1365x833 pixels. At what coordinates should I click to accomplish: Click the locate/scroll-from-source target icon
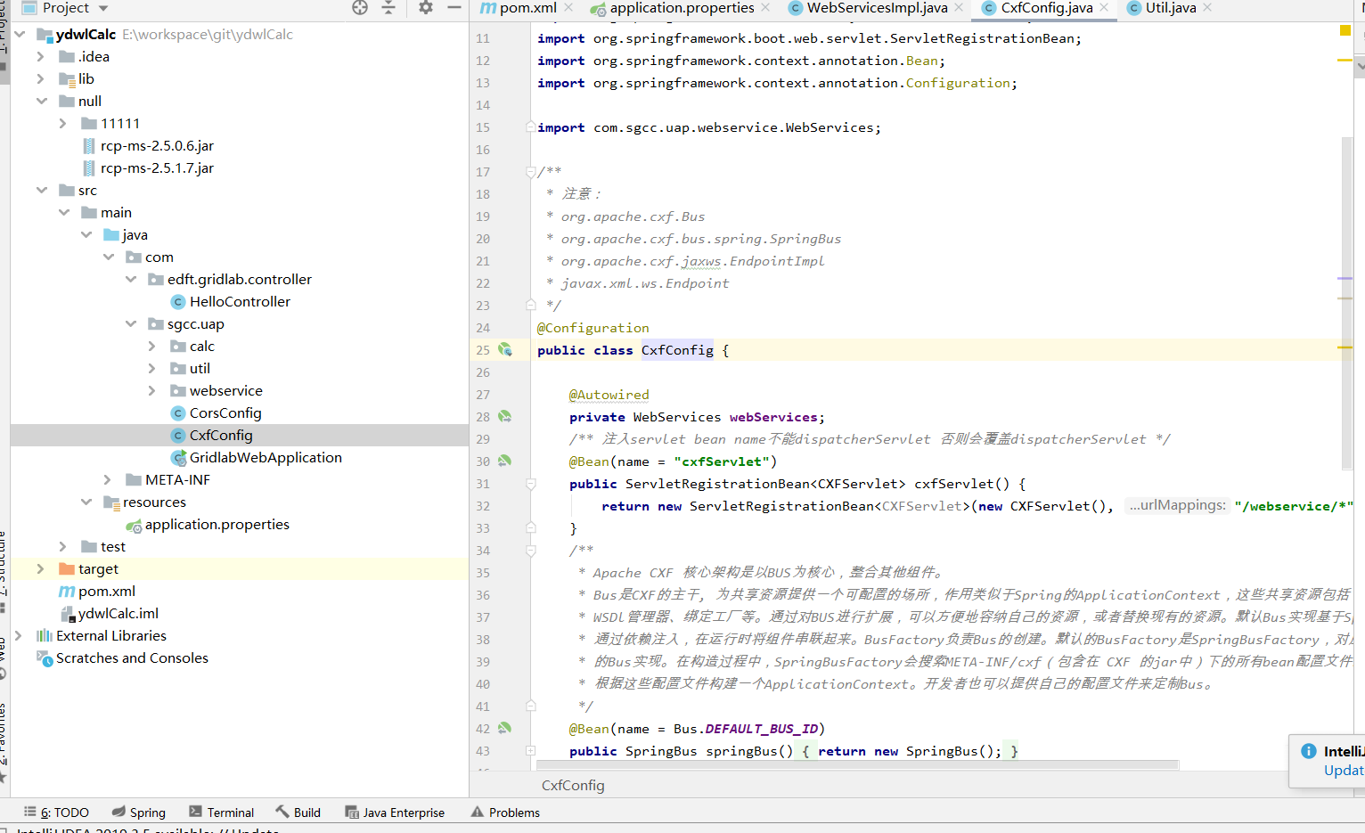tap(360, 8)
